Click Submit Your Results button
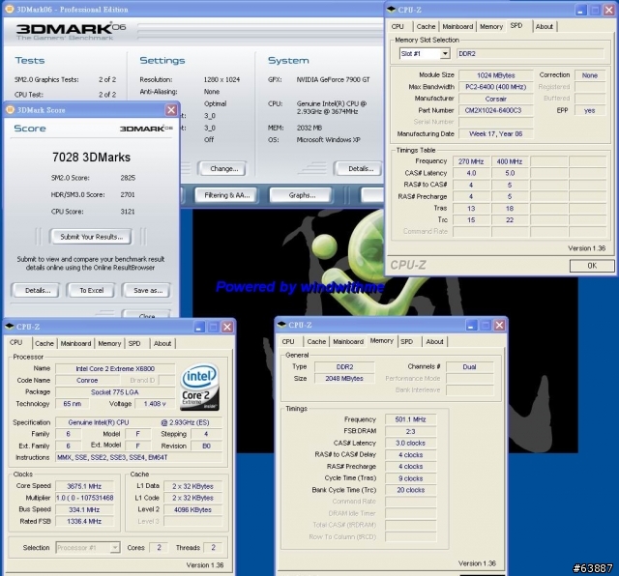619x576 pixels. point(92,237)
